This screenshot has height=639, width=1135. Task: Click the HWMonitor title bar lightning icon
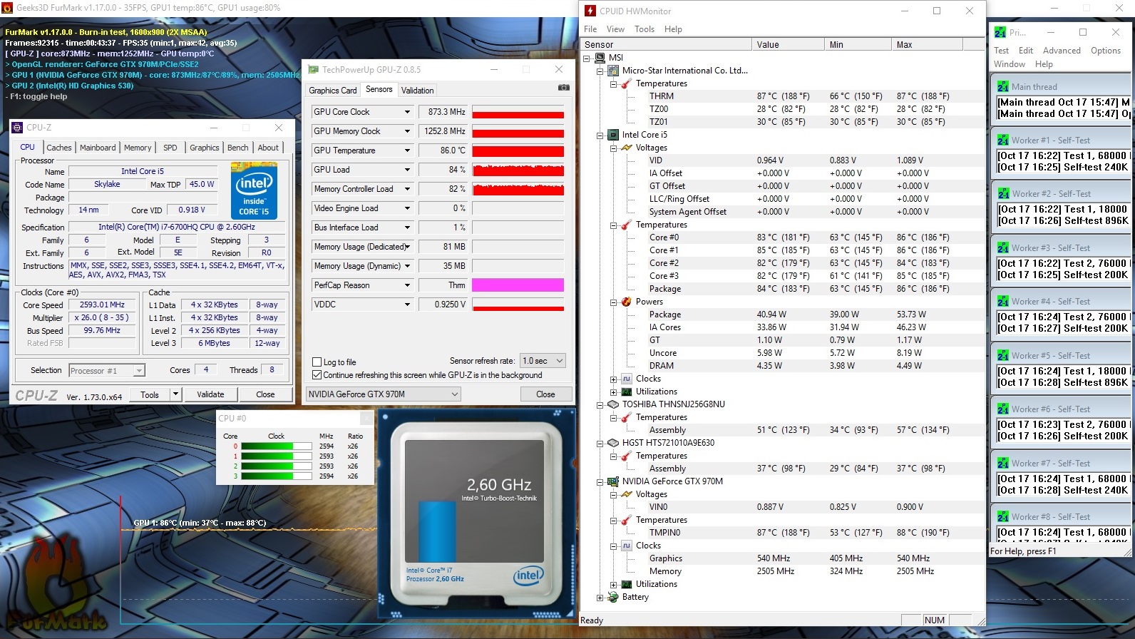(x=590, y=11)
